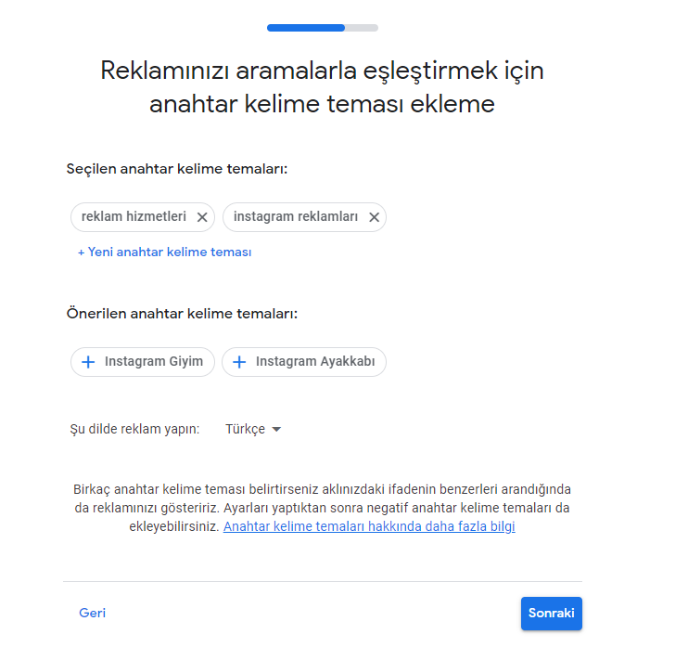Screen dimensions: 688x647
Task: Remove the 'reklam hizmetleri' keyword theme chip
Action: (x=202, y=217)
